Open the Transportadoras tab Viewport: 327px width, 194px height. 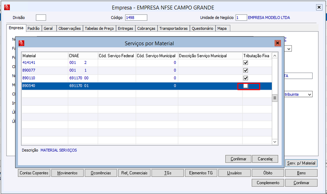tap(173, 29)
